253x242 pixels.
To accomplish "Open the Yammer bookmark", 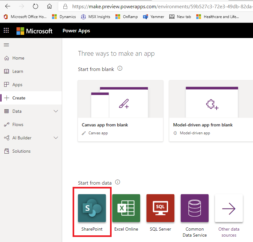I will (153, 17).
